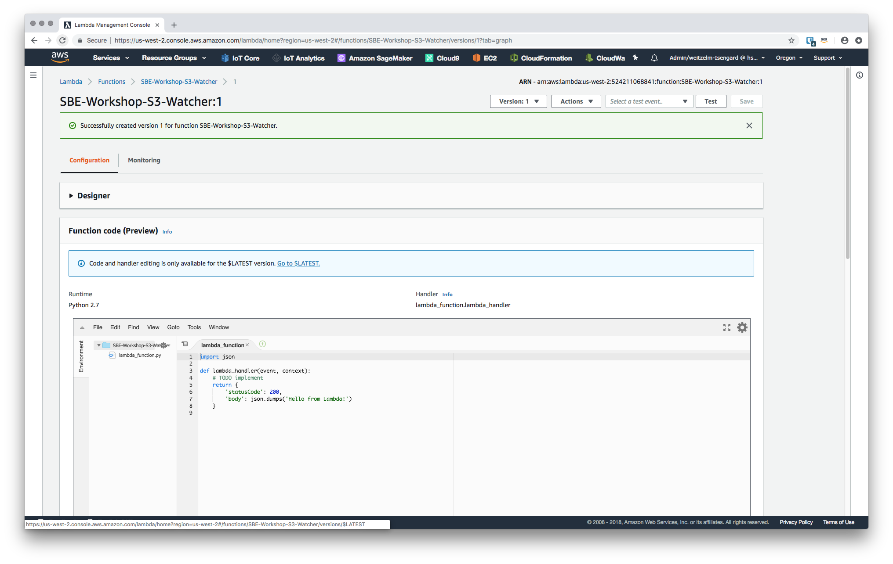Collapse the SBE-Workshop-S3-Watcher folder tree
The height and width of the screenshot is (564, 893).
[99, 345]
